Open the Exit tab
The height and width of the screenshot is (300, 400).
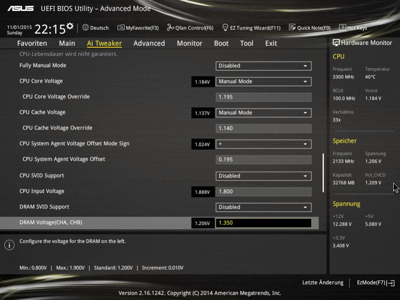pos(271,43)
